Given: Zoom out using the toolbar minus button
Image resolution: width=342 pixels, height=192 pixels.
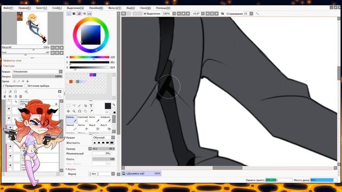Looking at the screenshot, I should [x=178, y=13].
